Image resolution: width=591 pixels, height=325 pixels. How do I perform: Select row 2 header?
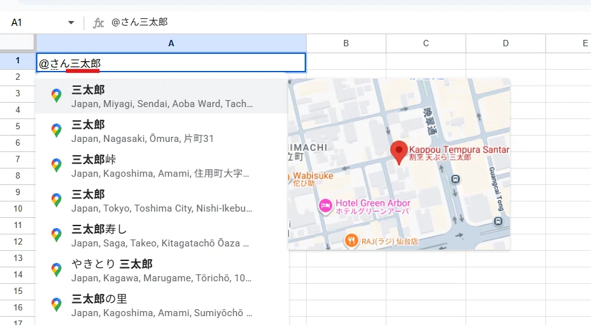tap(18, 77)
